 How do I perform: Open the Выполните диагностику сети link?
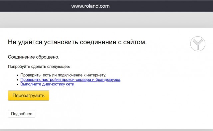click(47, 84)
